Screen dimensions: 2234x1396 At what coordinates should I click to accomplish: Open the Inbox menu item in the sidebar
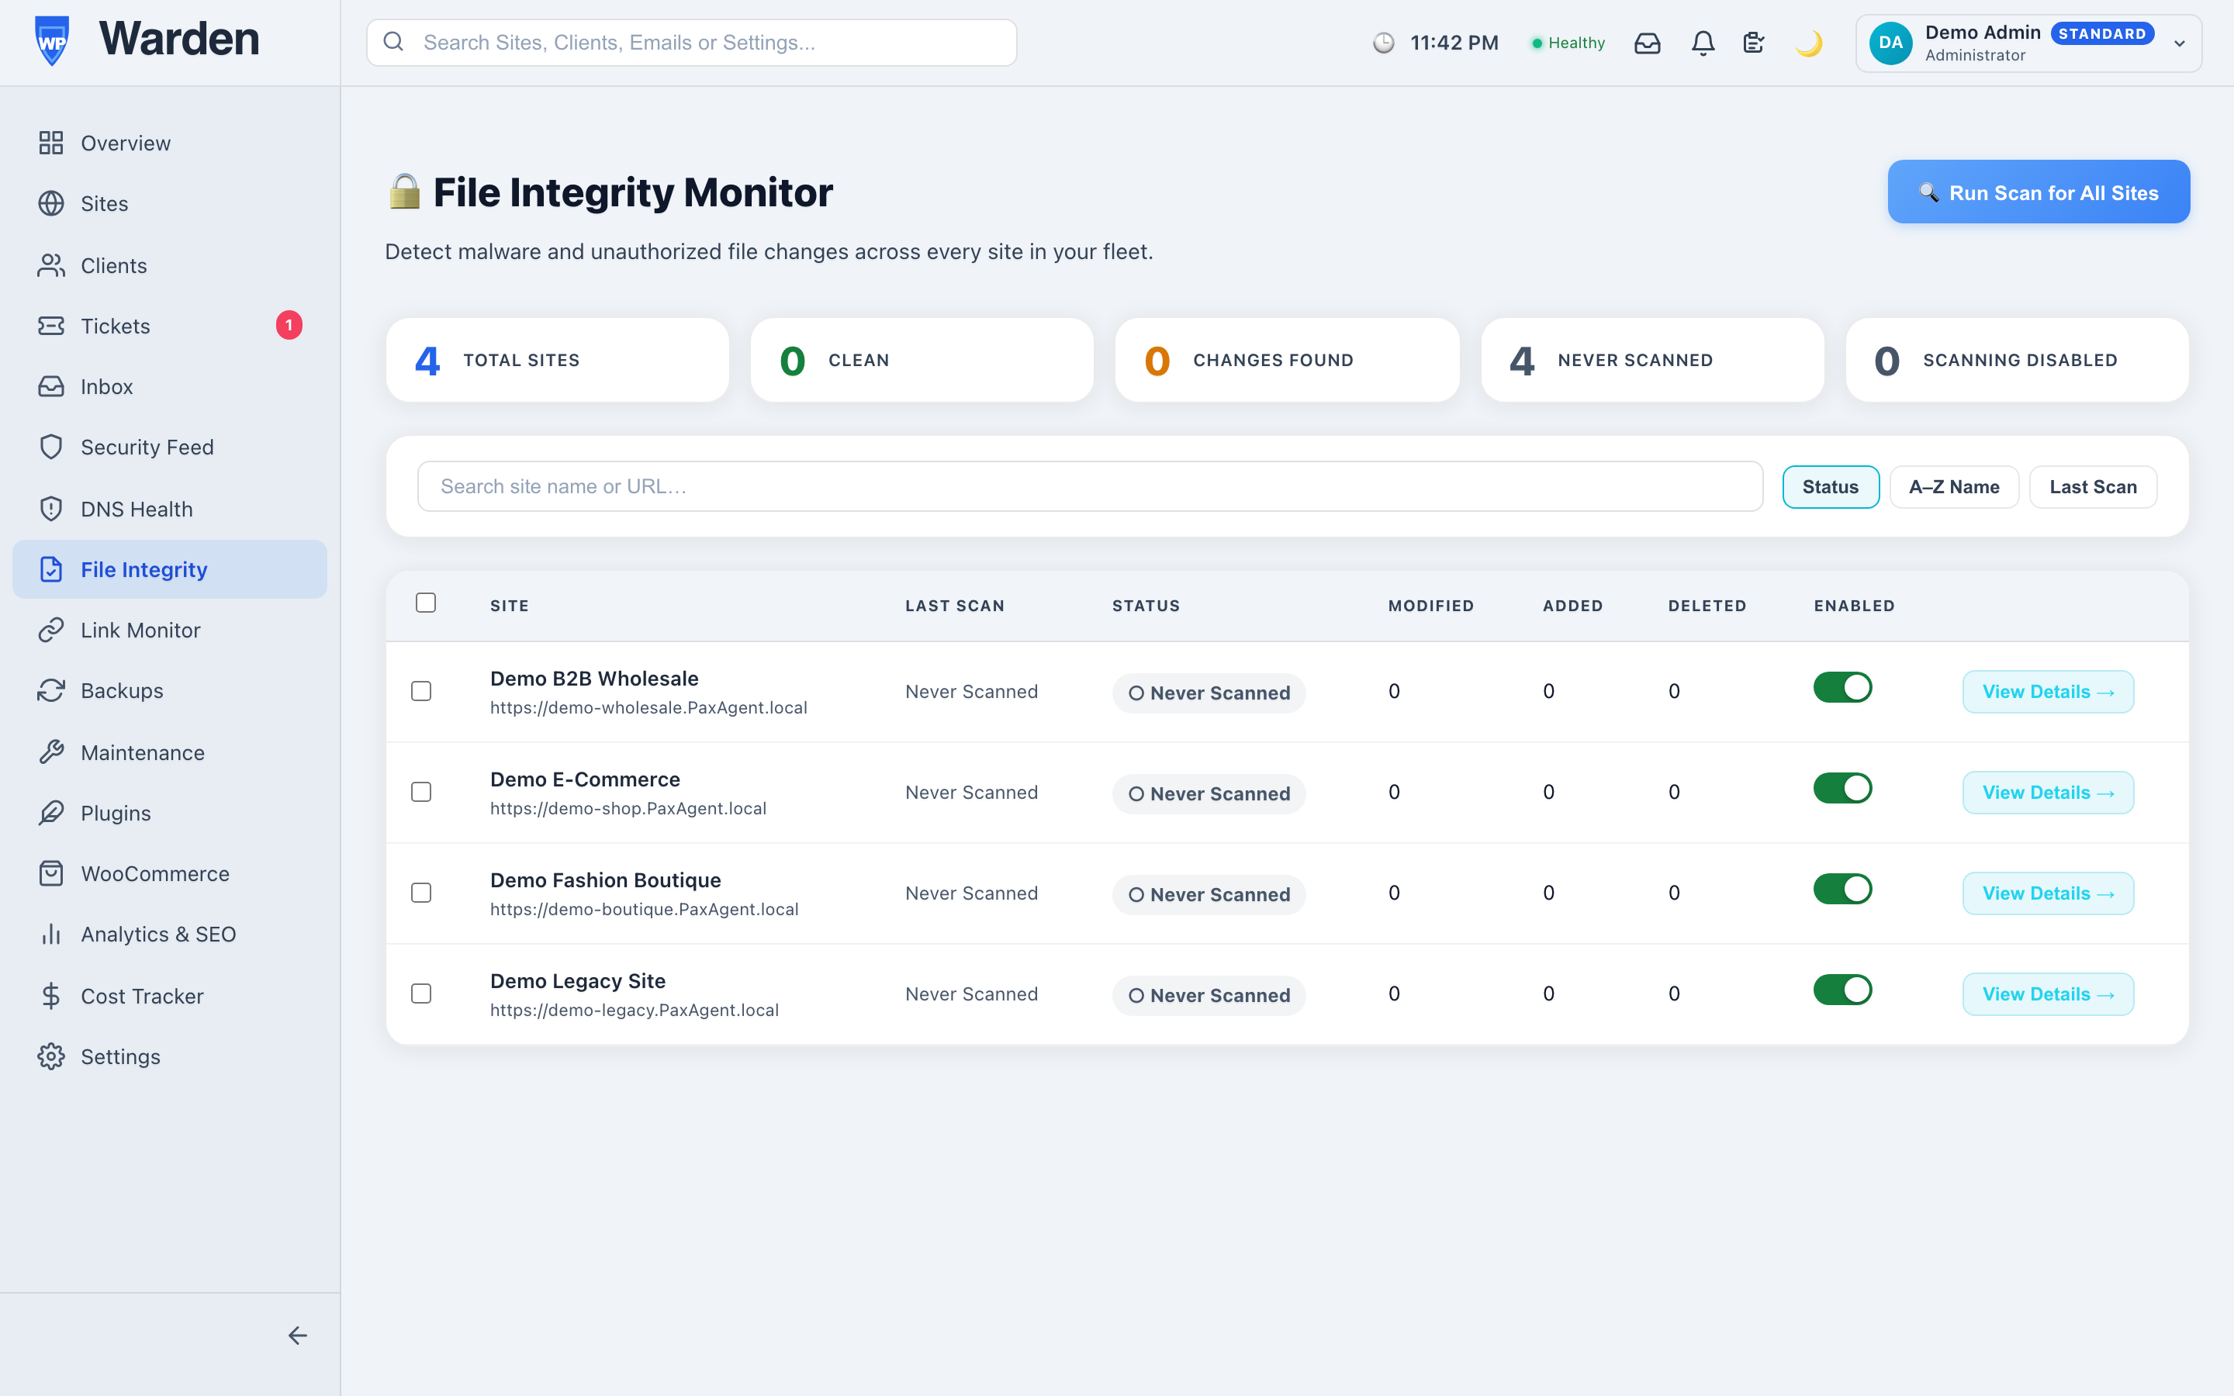click(x=170, y=387)
